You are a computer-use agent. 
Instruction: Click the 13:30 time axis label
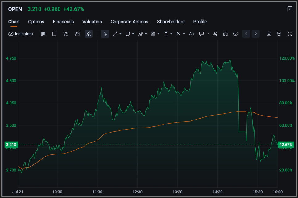[x=177, y=192]
